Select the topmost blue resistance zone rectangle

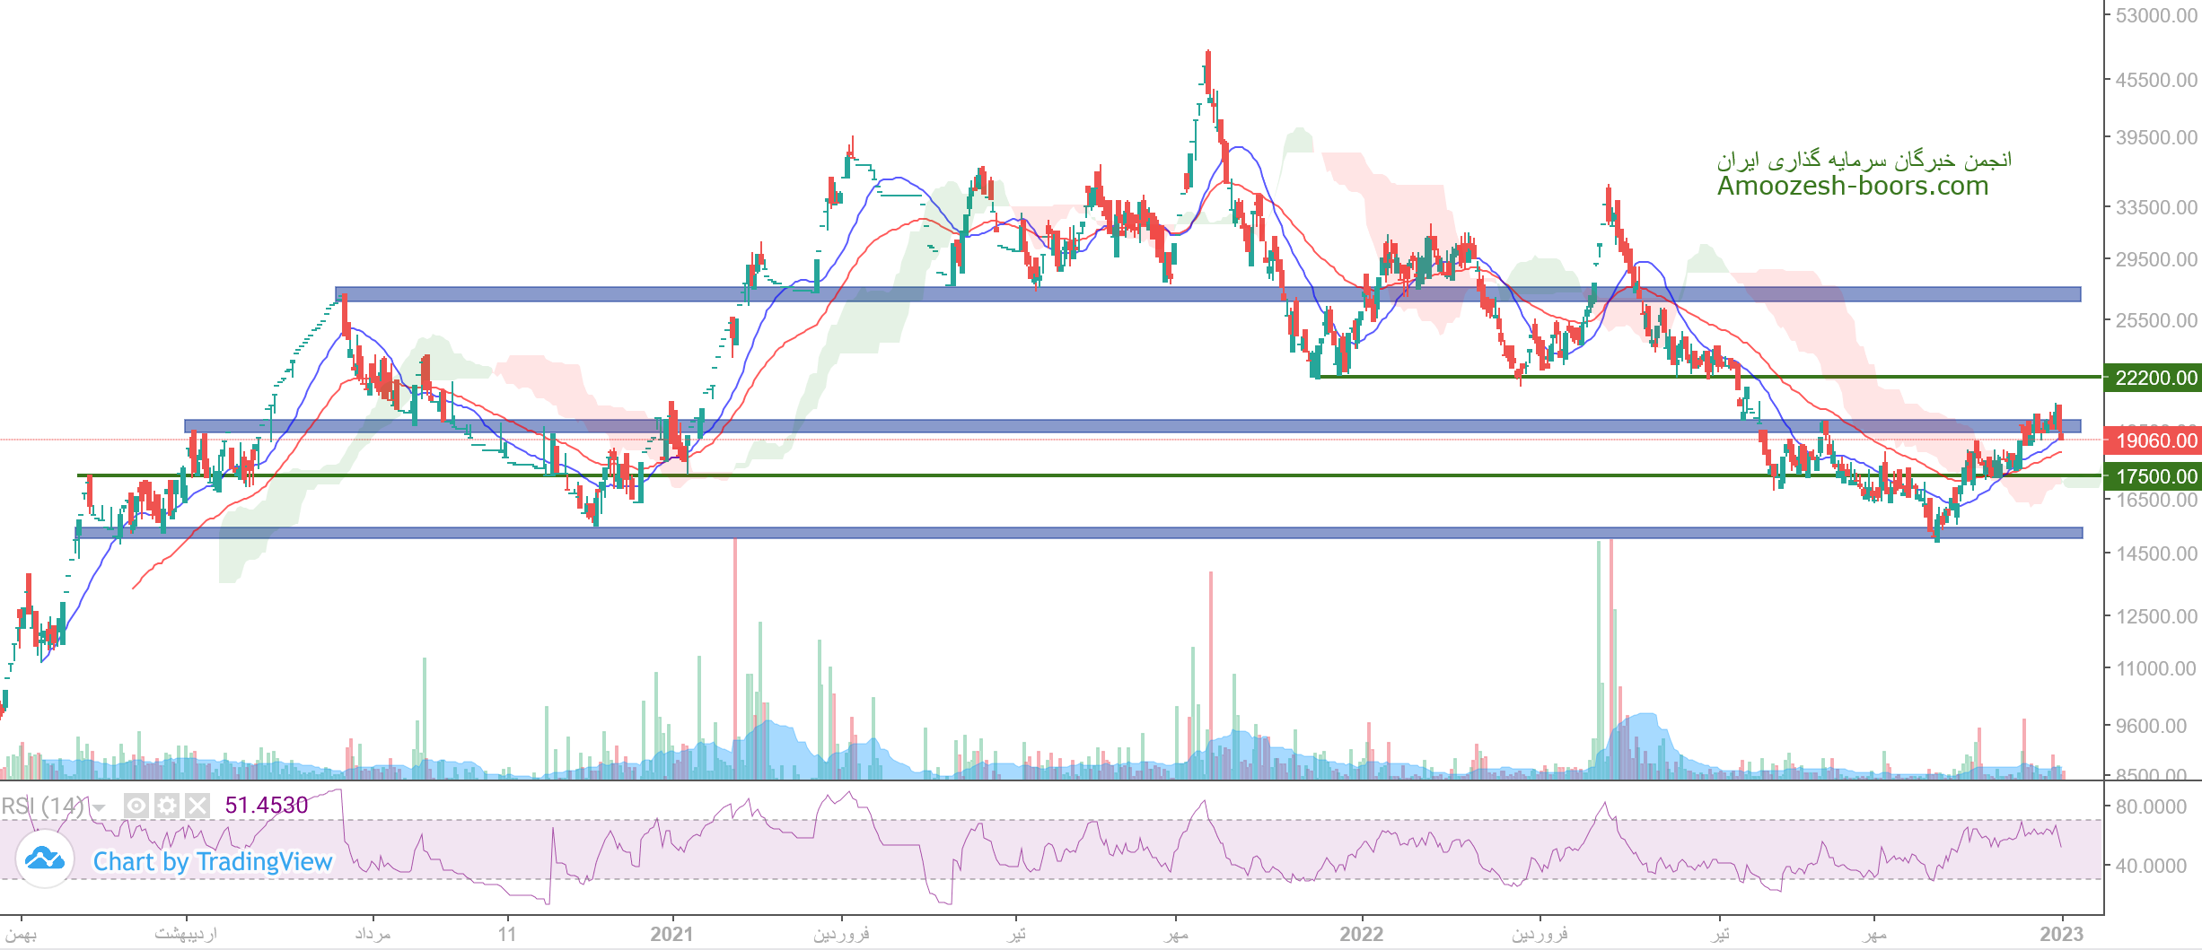[x=1207, y=294]
